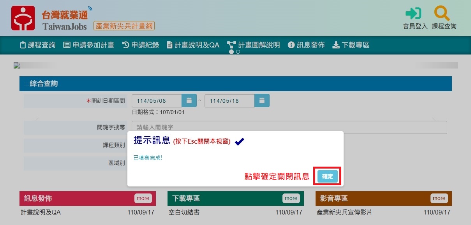Click 確定 to close the message

coord(327,176)
